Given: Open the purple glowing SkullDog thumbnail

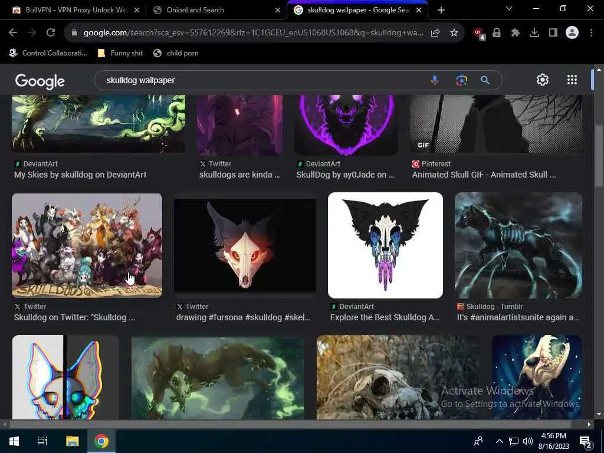Looking at the screenshot, I should pos(346,125).
